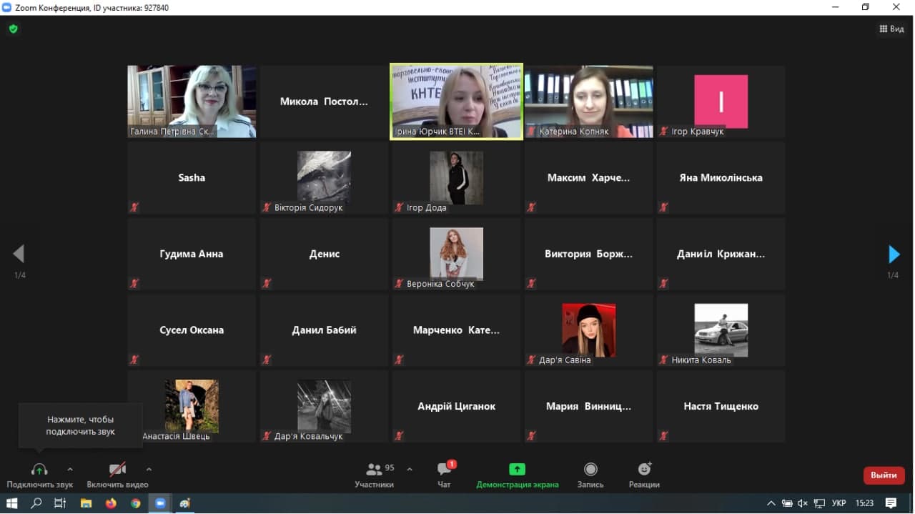Start screen sharing with green arrow icon

(x=517, y=470)
